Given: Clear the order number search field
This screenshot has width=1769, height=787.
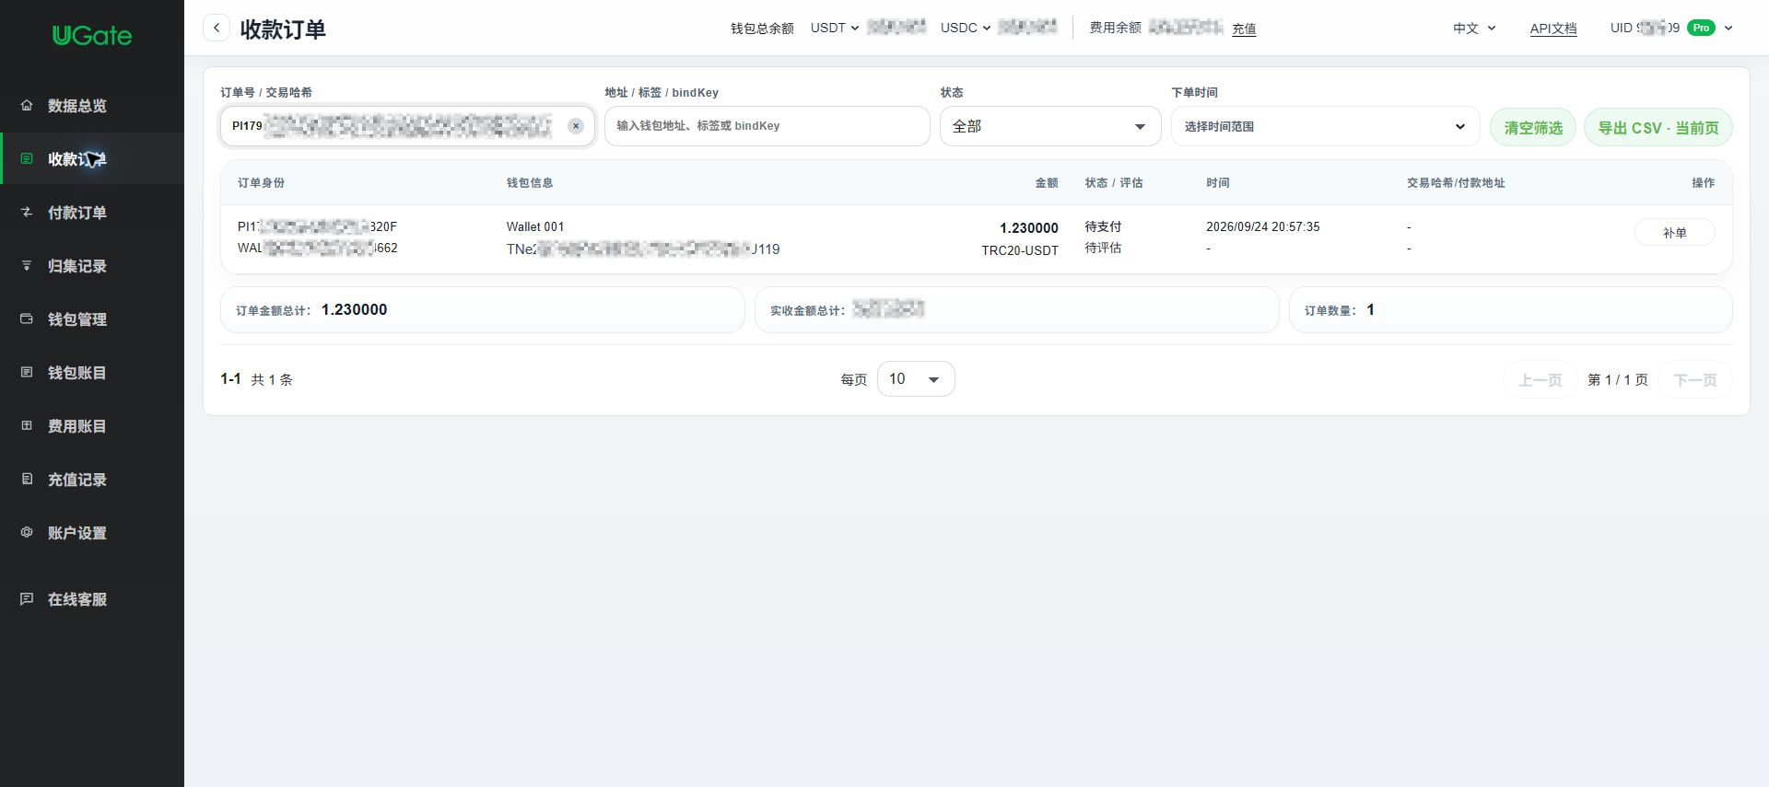Looking at the screenshot, I should (x=576, y=126).
